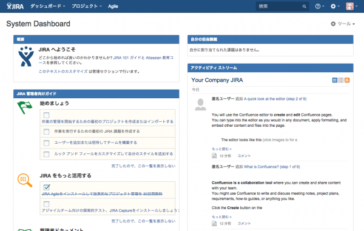Open the orange RSS feed icon

point(347,80)
